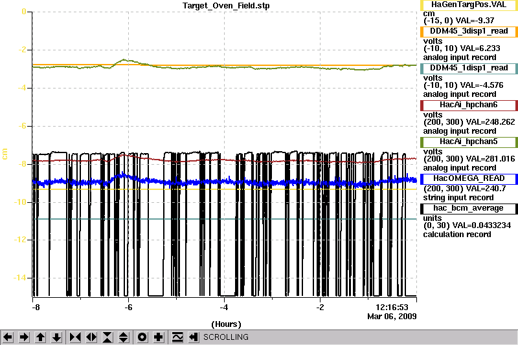Click the Mar 06, 2009 date label

coord(392,317)
